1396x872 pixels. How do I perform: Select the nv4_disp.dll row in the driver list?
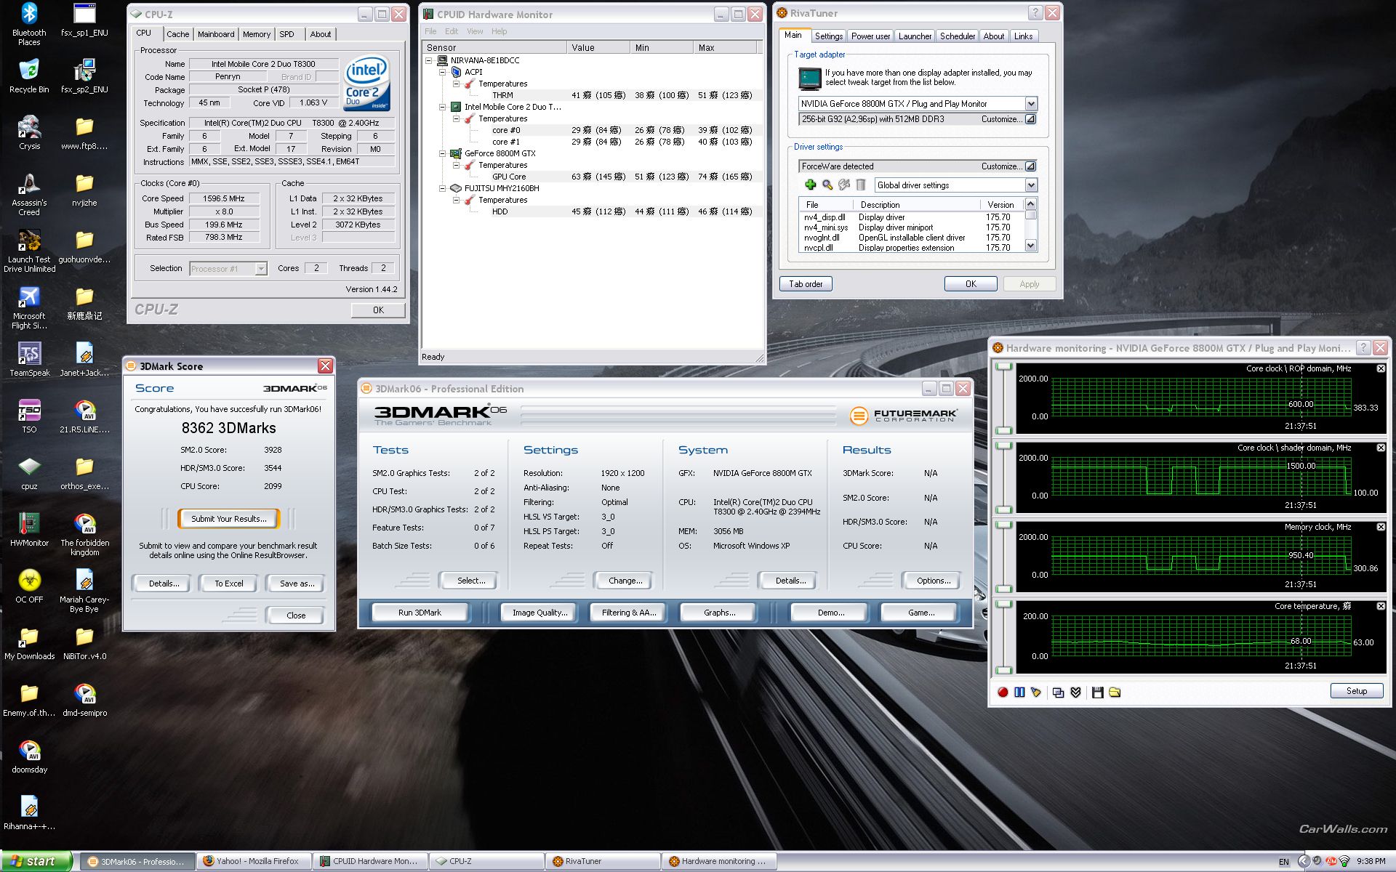(911, 217)
